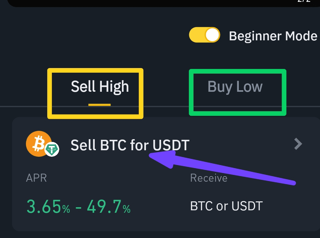The height and width of the screenshot is (238, 320).
Task: Click the BTC or USDT receive text
Action: [226, 206]
